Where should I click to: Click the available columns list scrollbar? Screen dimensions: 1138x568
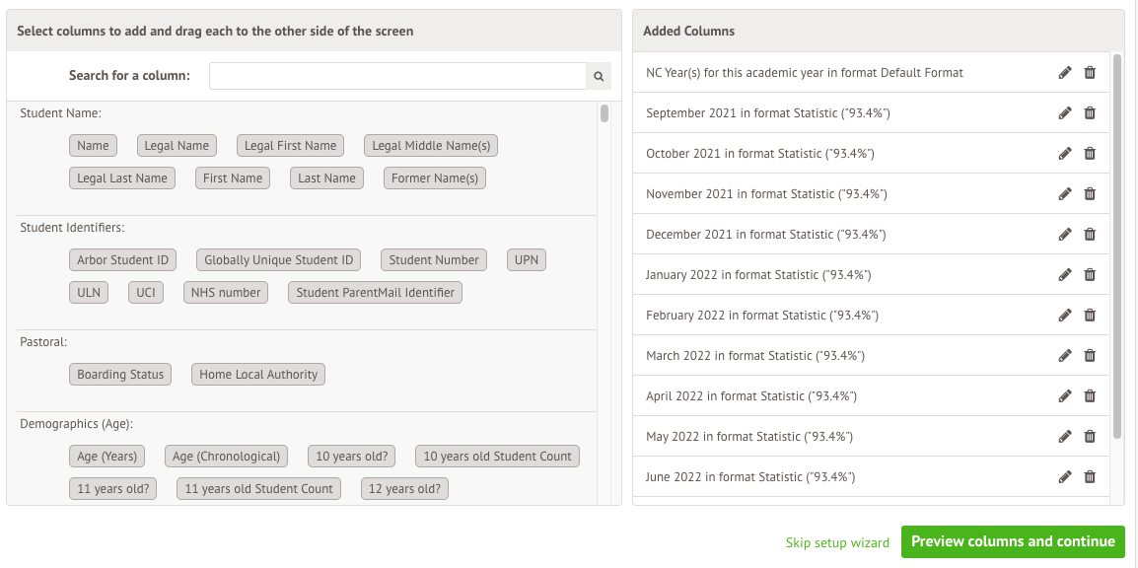click(605, 114)
